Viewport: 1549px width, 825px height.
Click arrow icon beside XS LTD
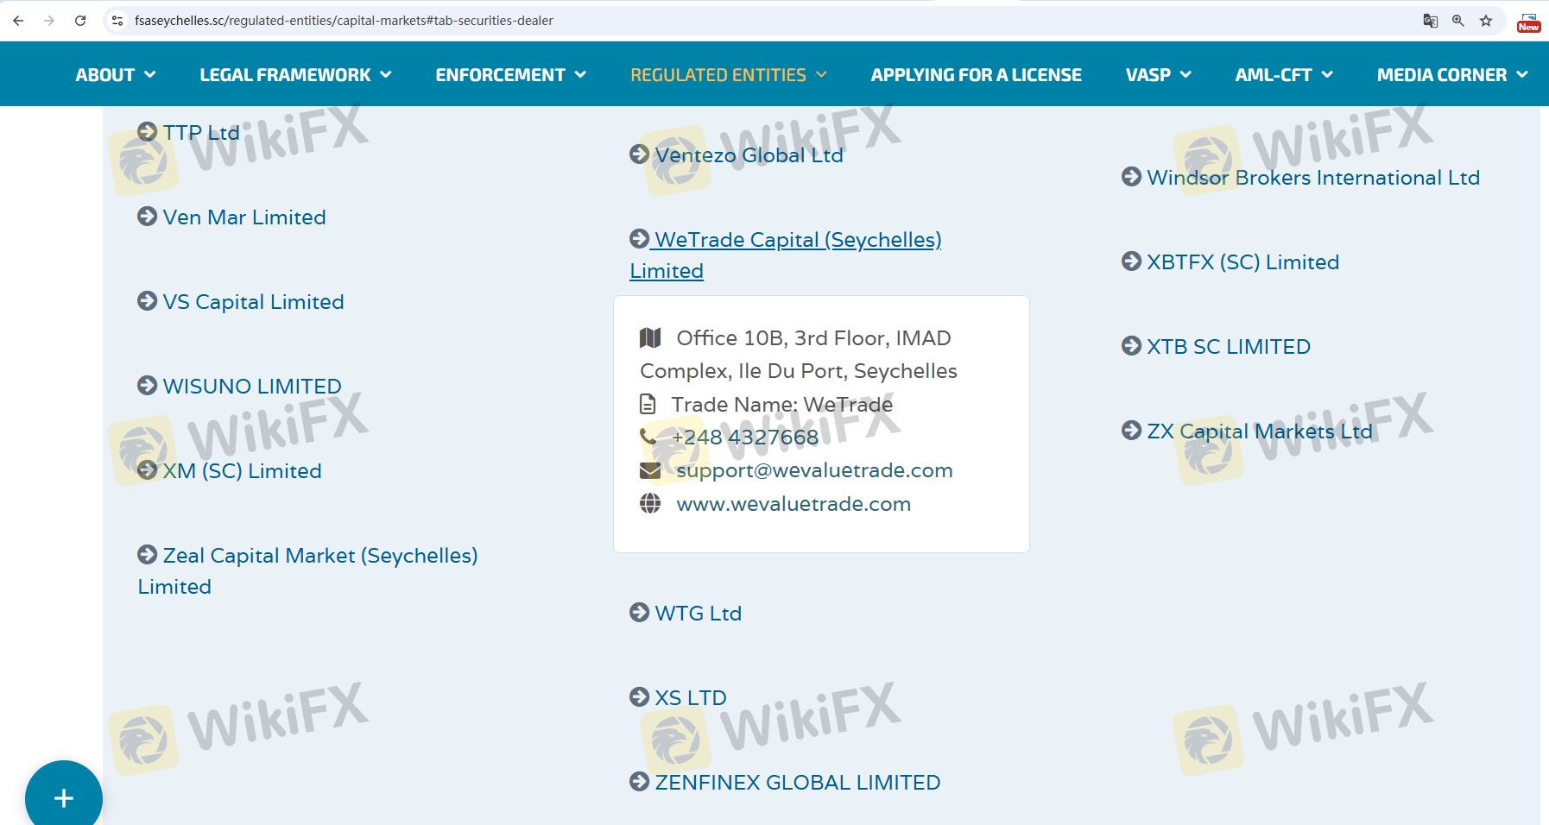[x=639, y=697]
